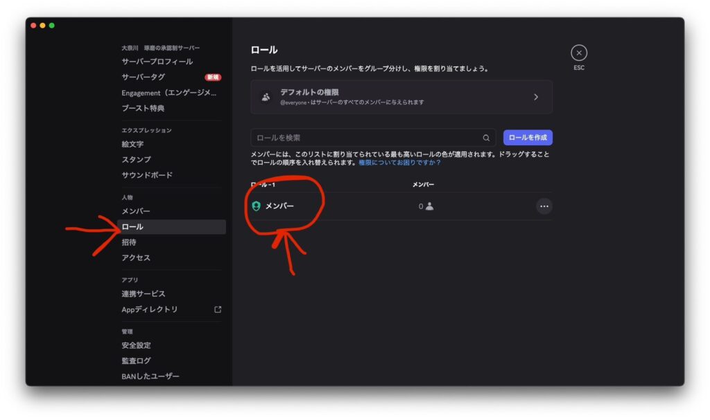Focus the ロールを検索 search field
Screen dimensions: 710x420
pyautogui.click(x=372, y=138)
